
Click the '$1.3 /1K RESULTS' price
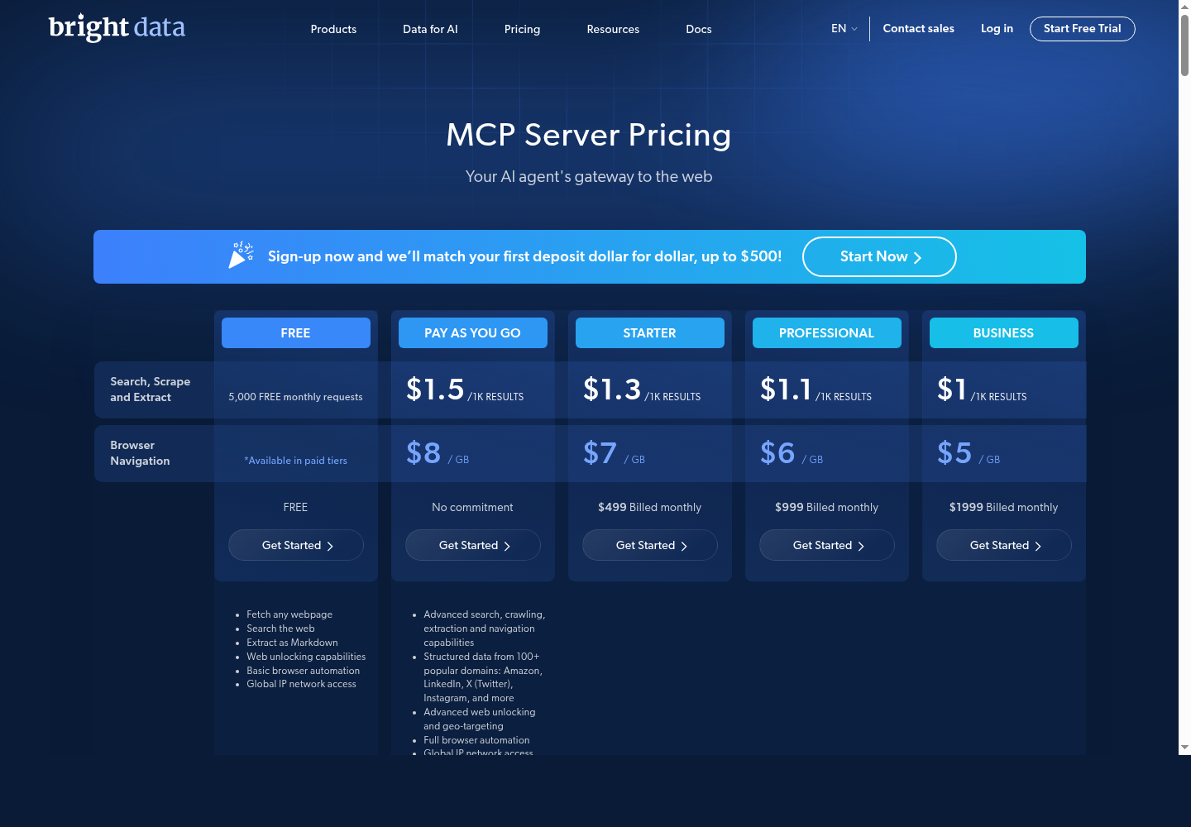click(x=642, y=390)
